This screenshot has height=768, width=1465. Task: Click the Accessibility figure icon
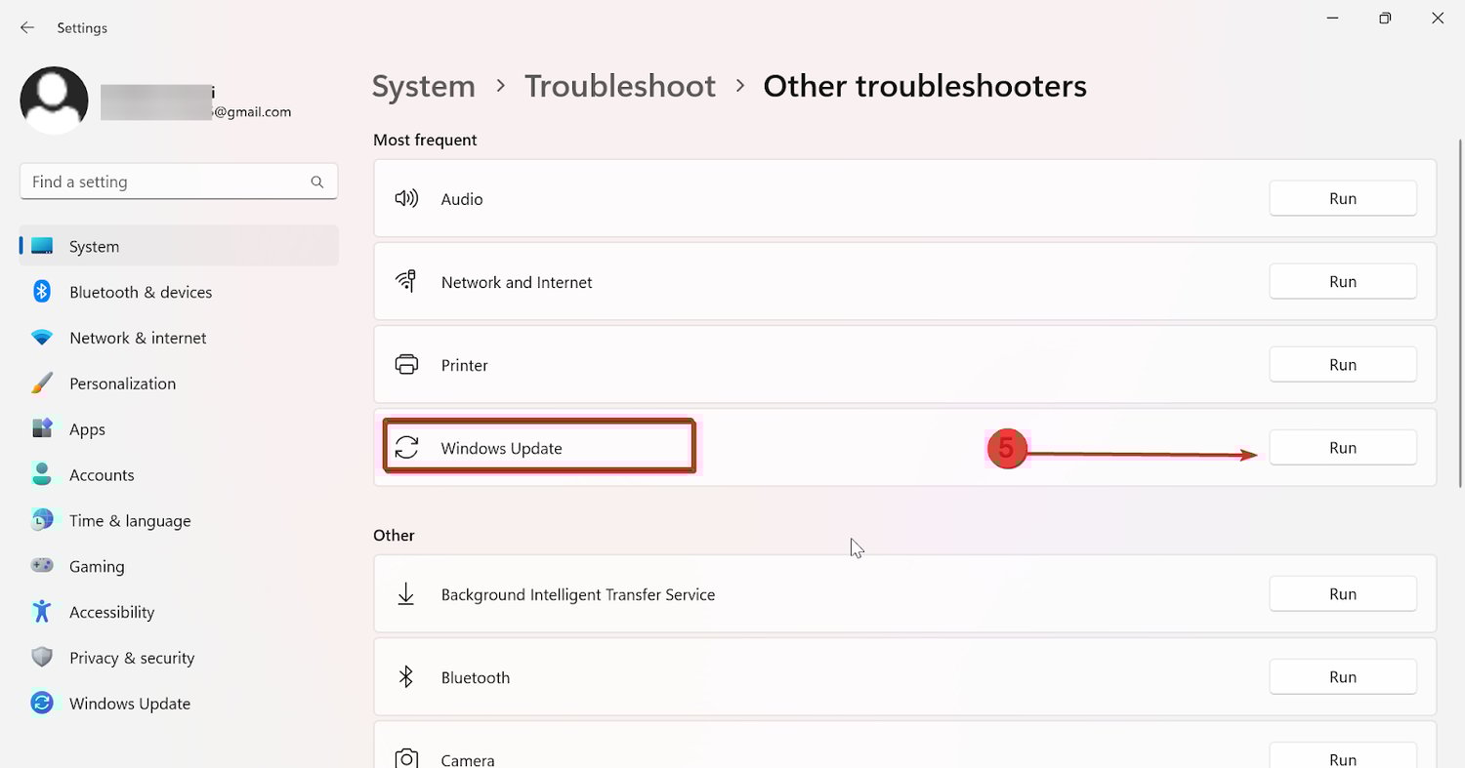pos(41,612)
